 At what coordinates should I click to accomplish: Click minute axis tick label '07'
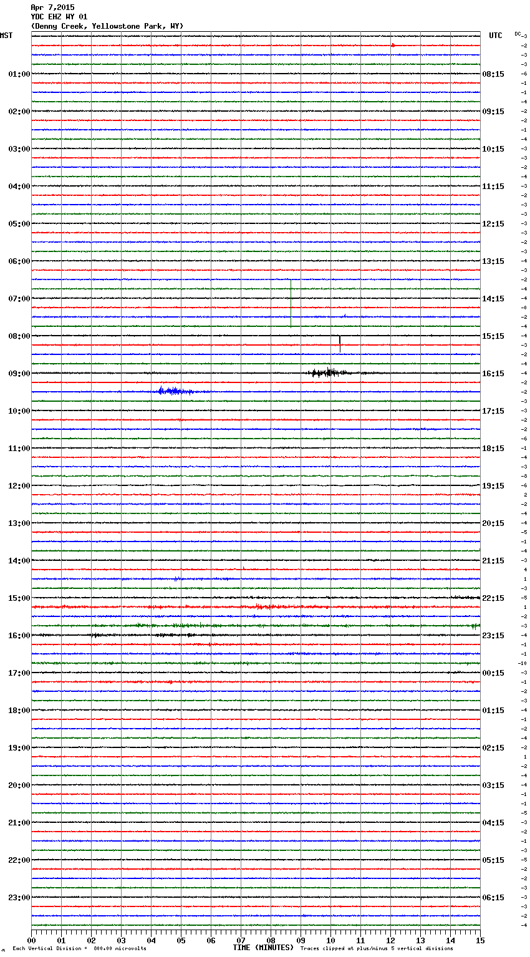click(x=241, y=940)
